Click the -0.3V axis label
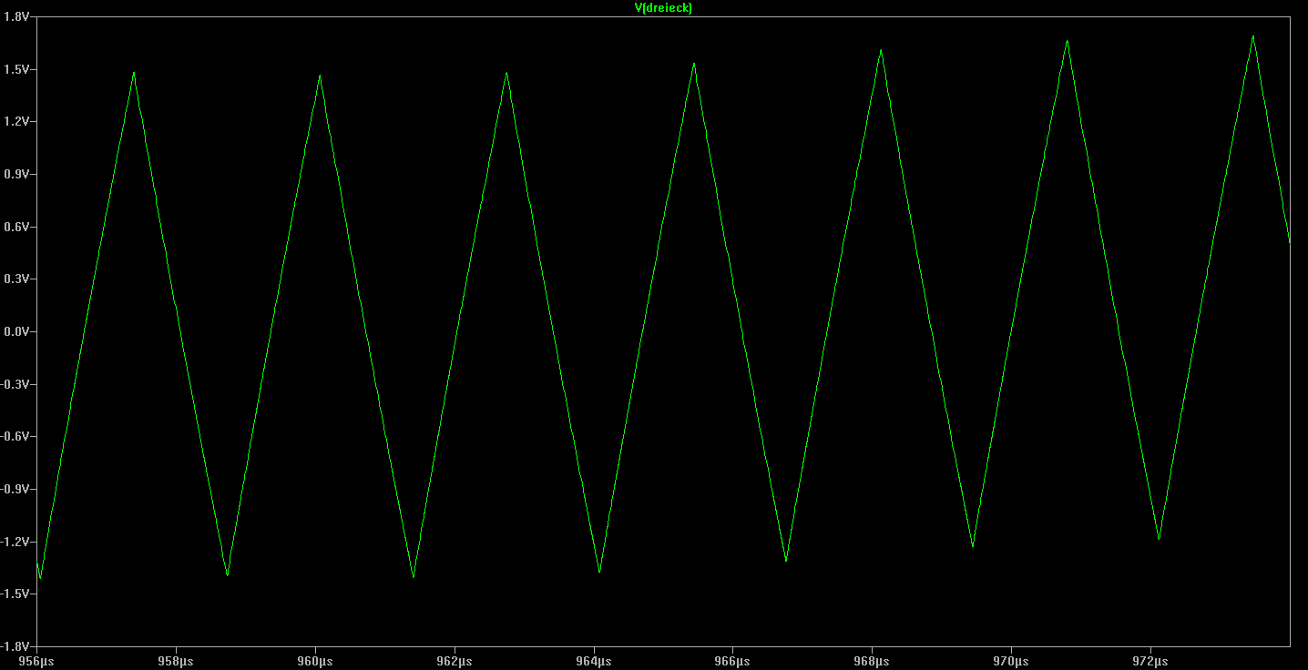Screen dimensions: 1308x670 click(15, 384)
